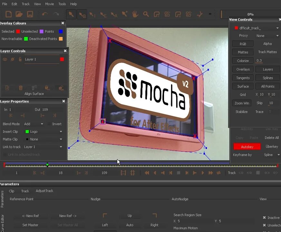Viewport: 281px width, 232px height.
Task: Click the Non-trackable green colour swatch
Action: 26,39
